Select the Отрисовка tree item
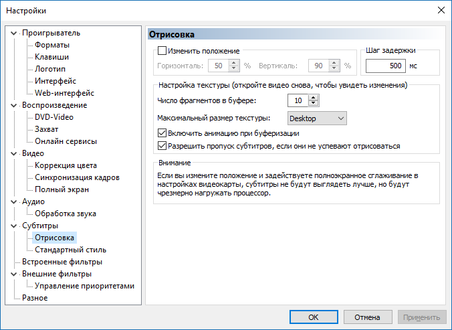The width and height of the screenshot is (452, 330). [54, 238]
